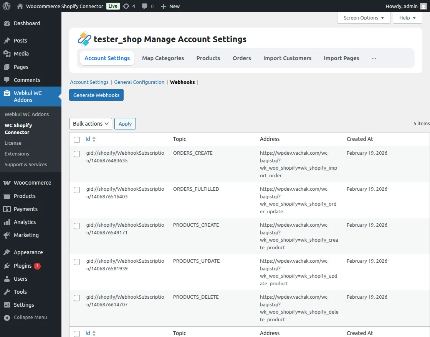Click the Dashboard icon in the sidebar
Viewport: 430px width, 337px height.
7,23
